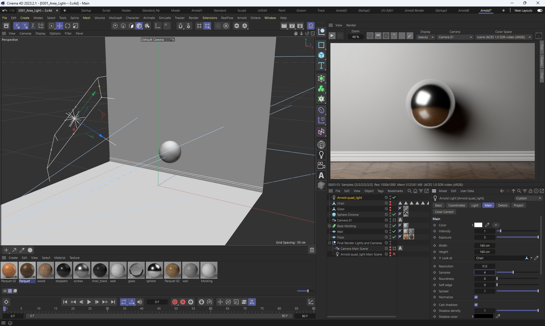Click the Text spline tool icon
The image size is (545, 326).
click(x=321, y=66)
